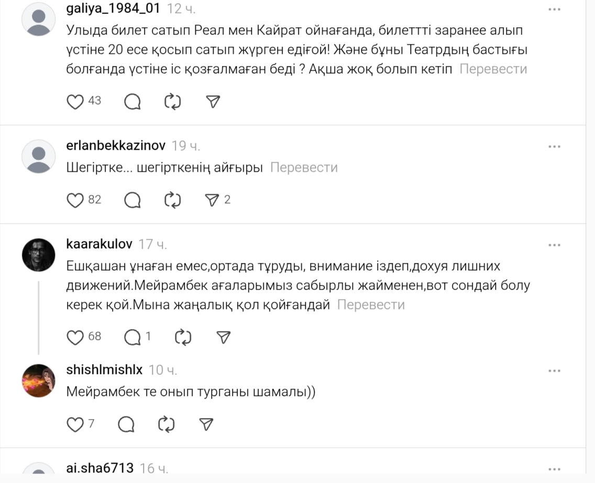
Task: Reply to galiya_1984_01's comment
Action: pyautogui.click(x=133, y=101)
